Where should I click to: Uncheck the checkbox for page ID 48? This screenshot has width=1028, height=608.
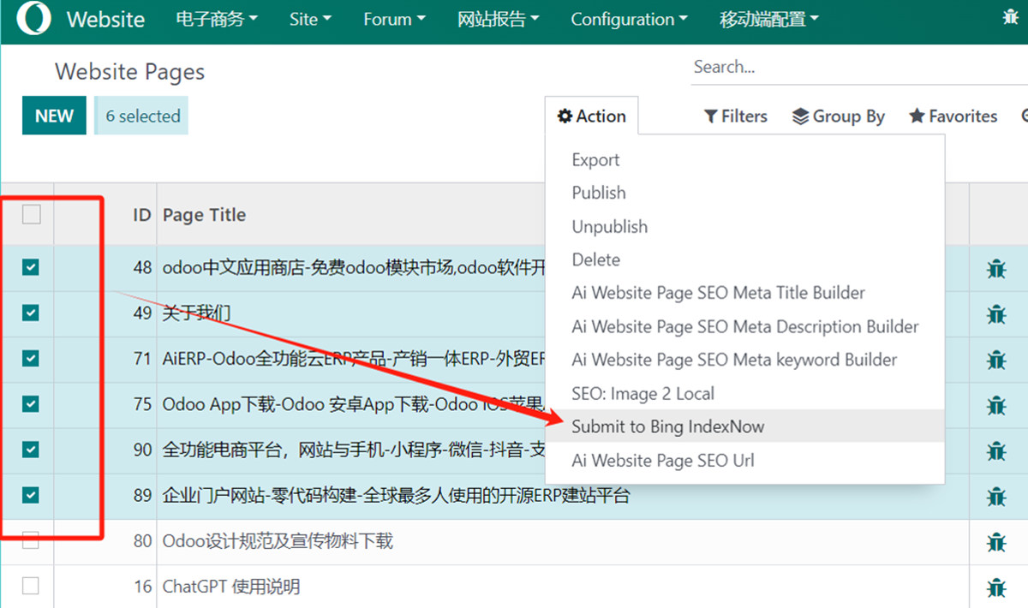point(31,267)
